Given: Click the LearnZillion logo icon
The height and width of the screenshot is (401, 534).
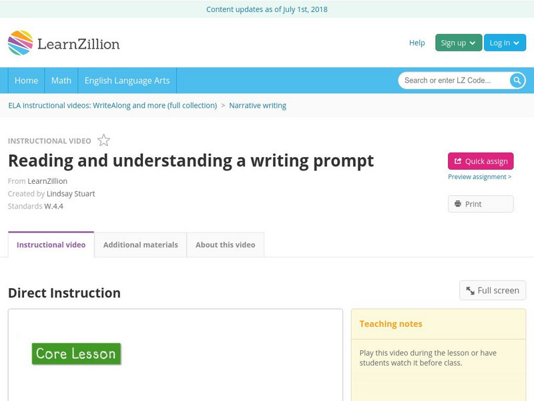Looking at the screenshot, I should pos(20,43).
